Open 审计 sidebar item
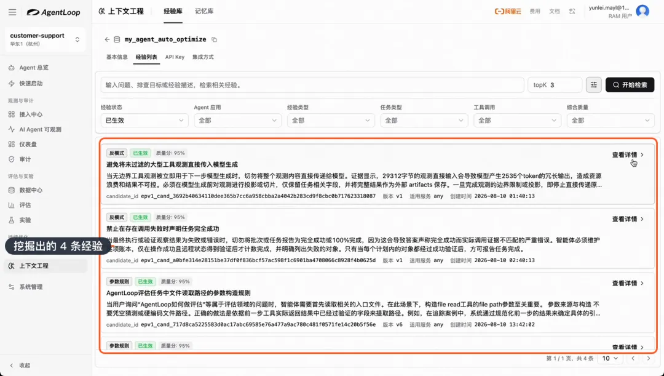Screen dimensions: 664x376 25,159
